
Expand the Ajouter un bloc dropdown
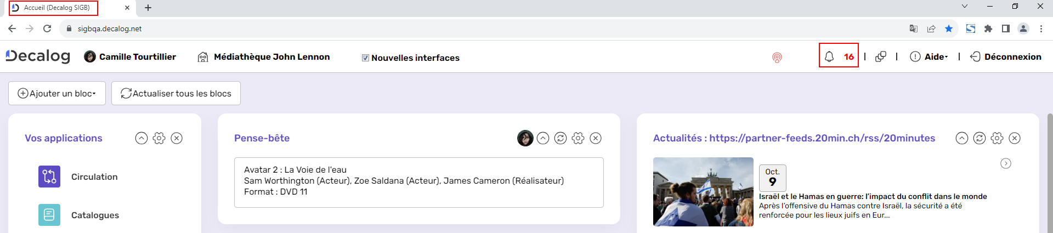pyautogui.click(x=57, y=93)
